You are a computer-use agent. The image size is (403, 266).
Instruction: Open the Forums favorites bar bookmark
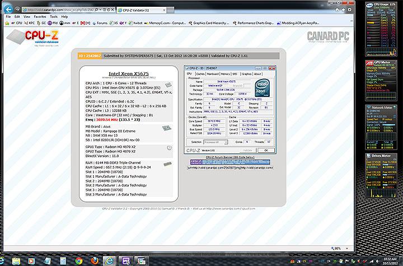pyautogui.click(x=100, y=23)
